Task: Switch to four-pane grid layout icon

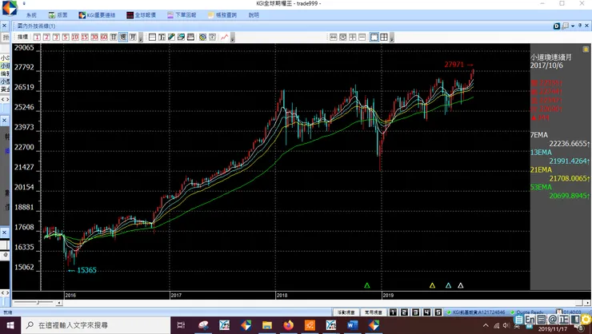Action: pos(384,37)
